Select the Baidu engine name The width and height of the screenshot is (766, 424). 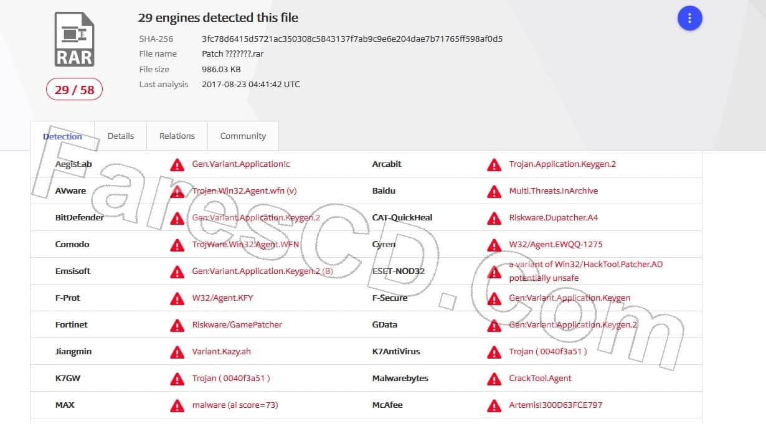384,191
